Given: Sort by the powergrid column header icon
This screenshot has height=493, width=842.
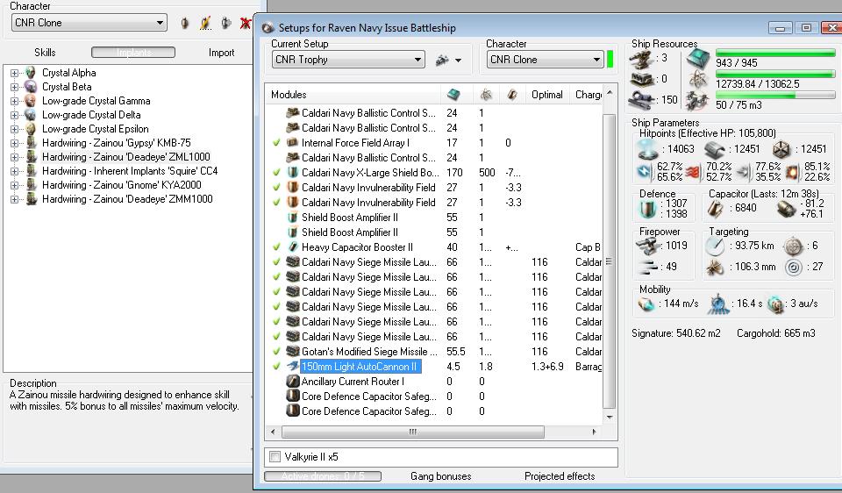Looking at the screenshot, I should point(486,95).
